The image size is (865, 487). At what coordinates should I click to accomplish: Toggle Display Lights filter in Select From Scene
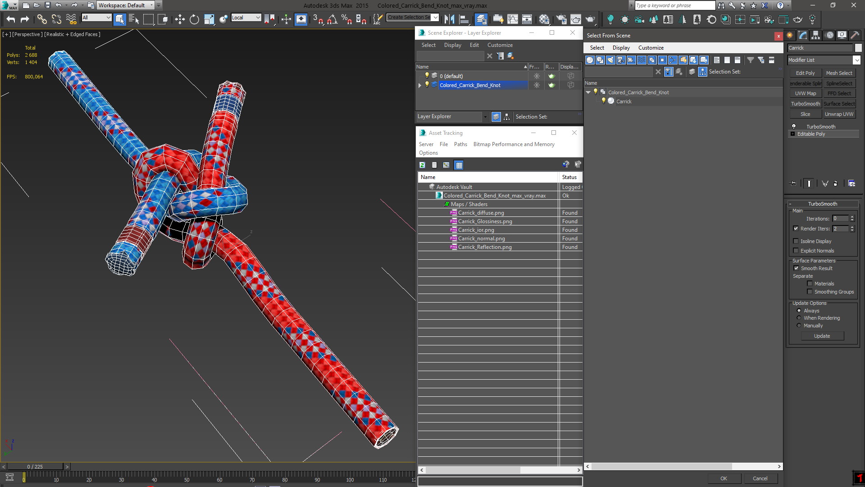point(610,60)
